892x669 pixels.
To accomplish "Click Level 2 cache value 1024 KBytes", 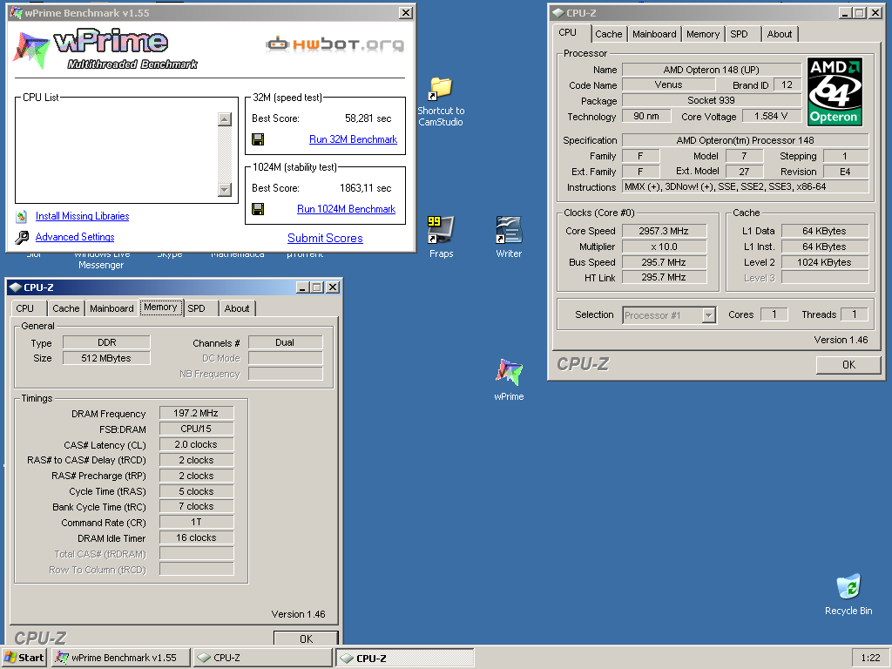I will point(824,262).
